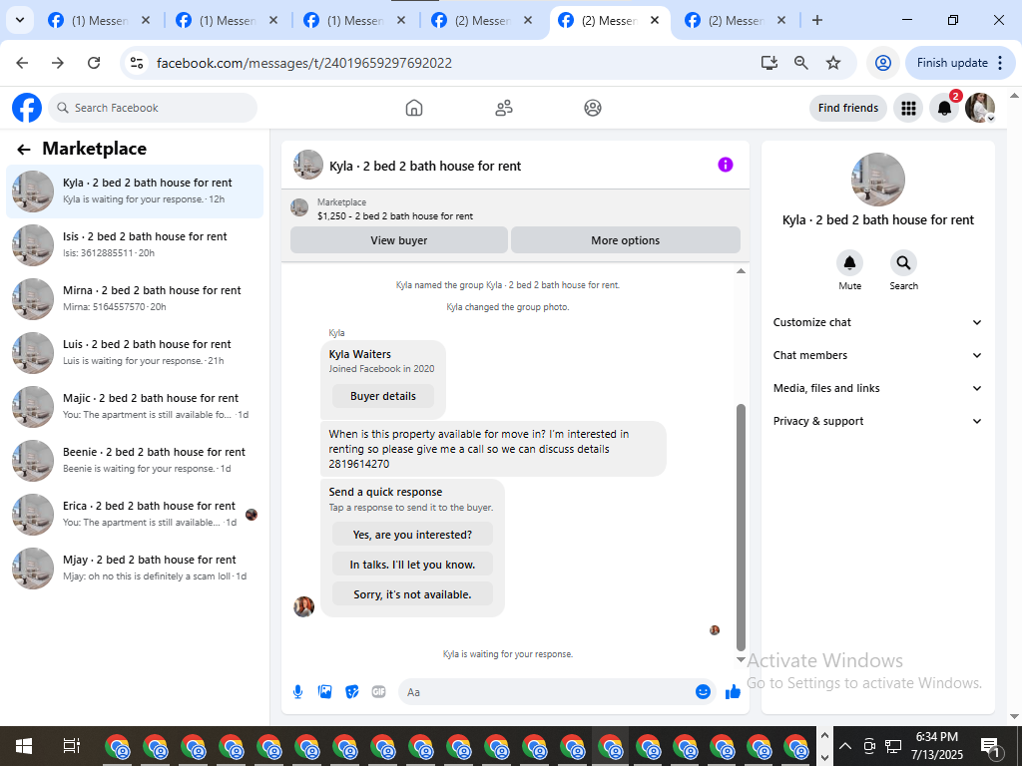Open the Home feed icon
Screen dimensions: 1022x766
coord(414,108)
